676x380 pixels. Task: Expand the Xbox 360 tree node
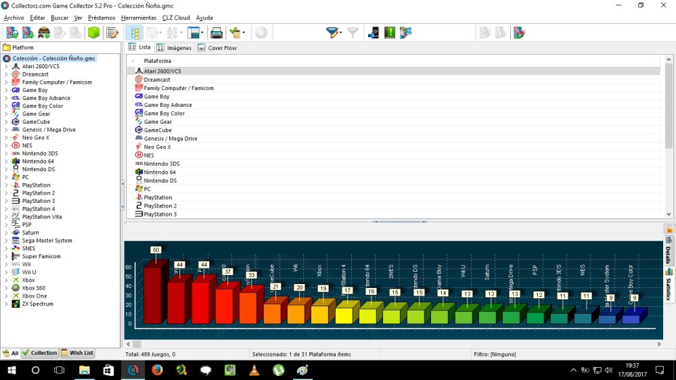click(7, 288)
